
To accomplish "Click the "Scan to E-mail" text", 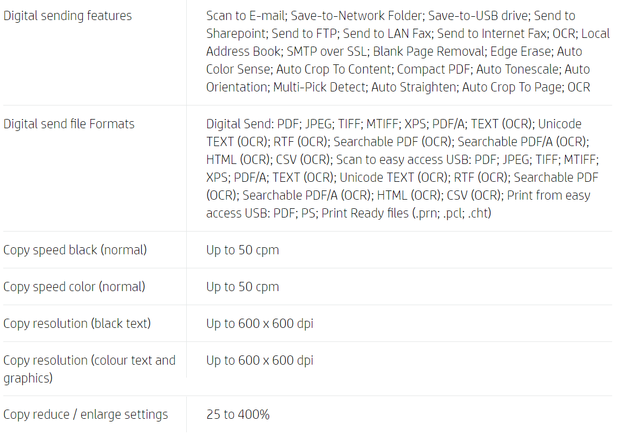I will 245,16.
